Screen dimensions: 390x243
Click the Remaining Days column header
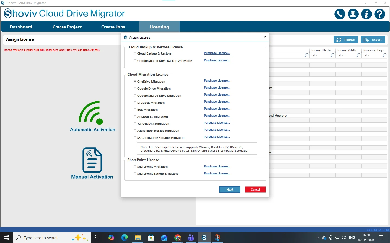(x=374, y=50)
